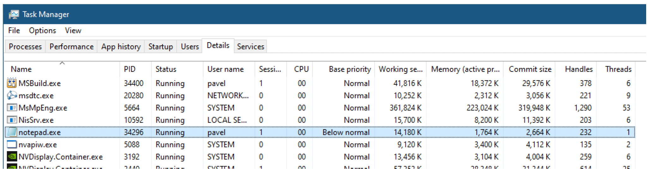Click working set value 9,120 K
Image resolution: width=649 pixels, height=177 pixels.
point(409,145)
